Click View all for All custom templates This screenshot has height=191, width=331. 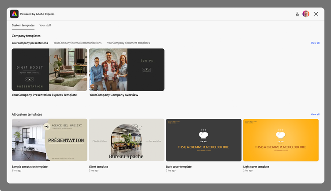(315, 114)
